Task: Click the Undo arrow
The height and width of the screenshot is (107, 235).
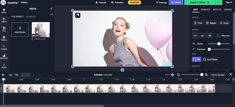Action: click(x=34, y=75)
